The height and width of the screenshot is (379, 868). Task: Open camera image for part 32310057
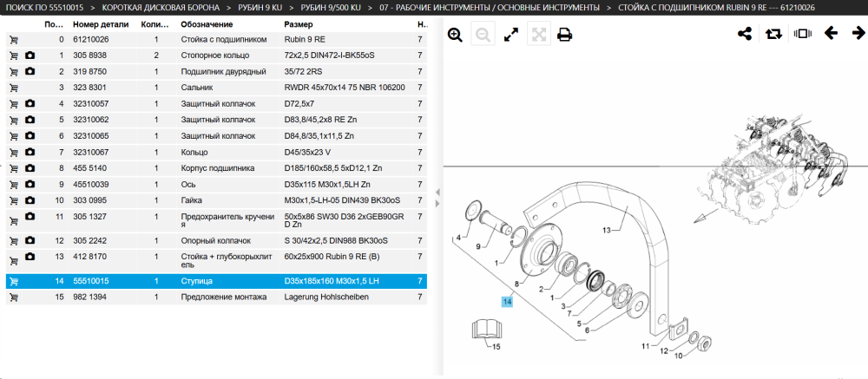(x=30, y=103)
